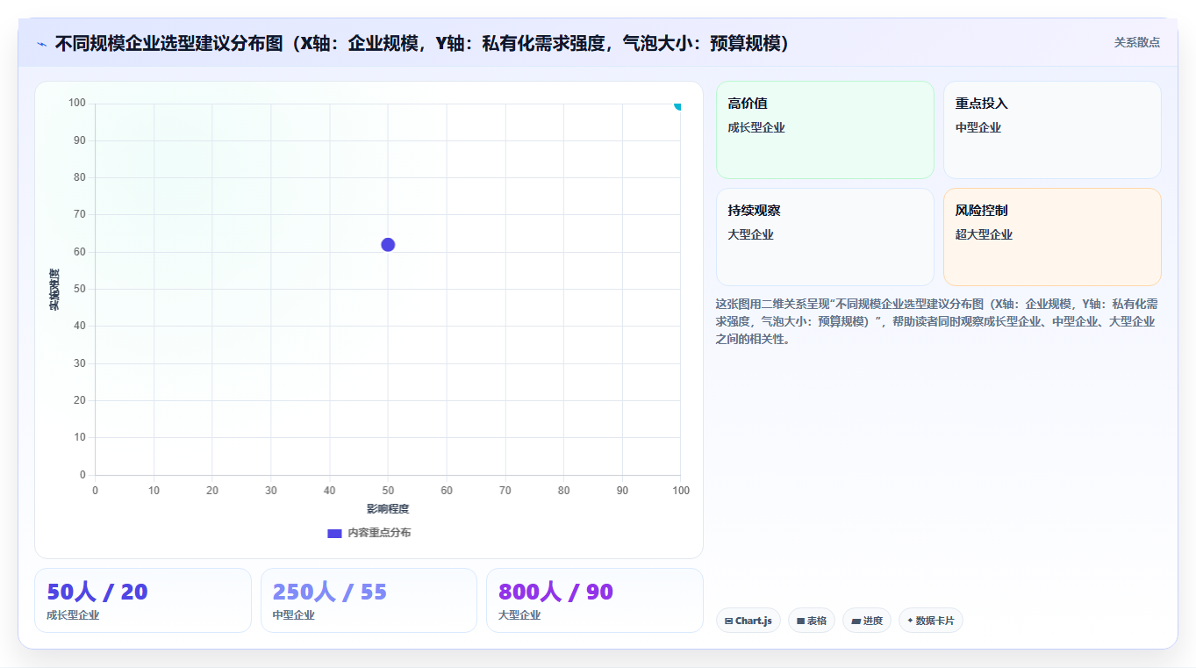Click the 进度 tag chip
The image size is (1196, 668).
[867, 621]
